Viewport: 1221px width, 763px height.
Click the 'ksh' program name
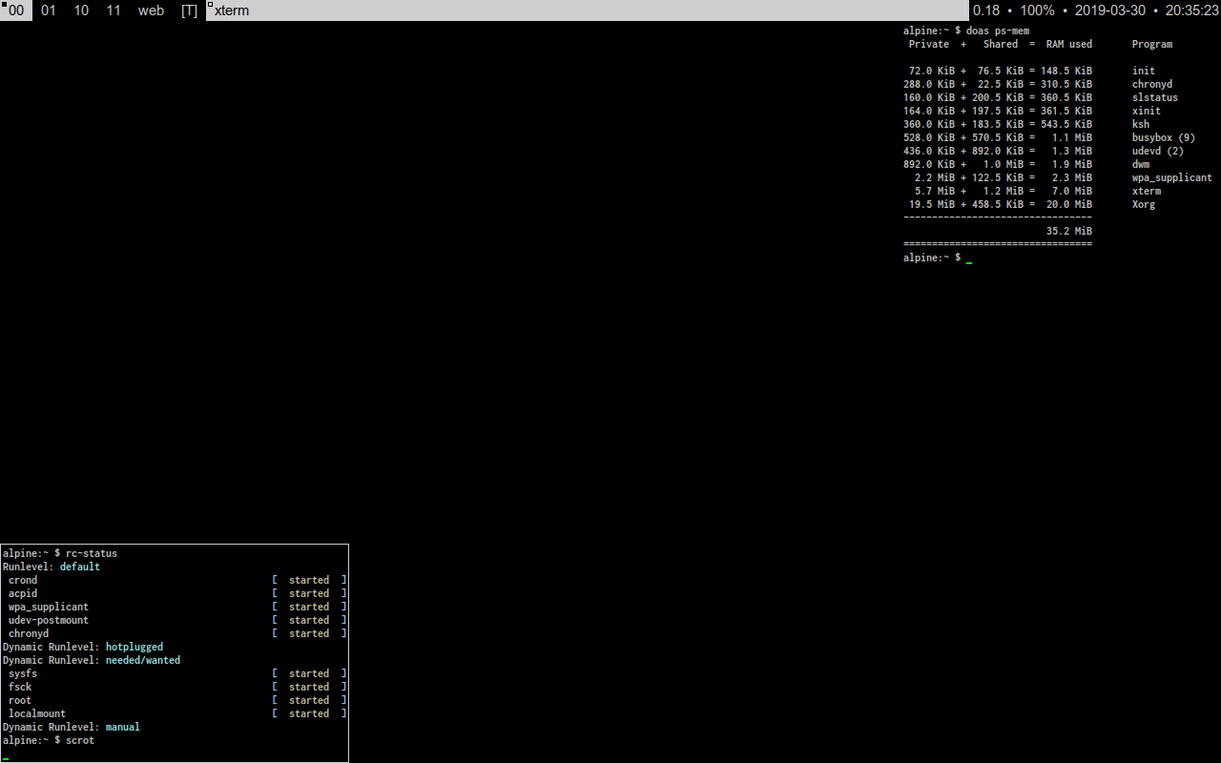(x=1141, y=124)
